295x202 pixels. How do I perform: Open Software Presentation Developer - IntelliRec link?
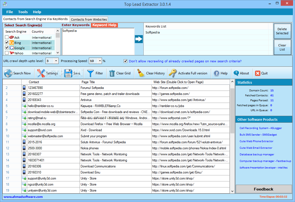tap(263, 167)
